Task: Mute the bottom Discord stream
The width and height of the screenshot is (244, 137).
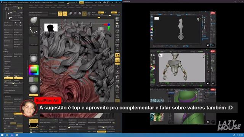Action: coord(208,122)
